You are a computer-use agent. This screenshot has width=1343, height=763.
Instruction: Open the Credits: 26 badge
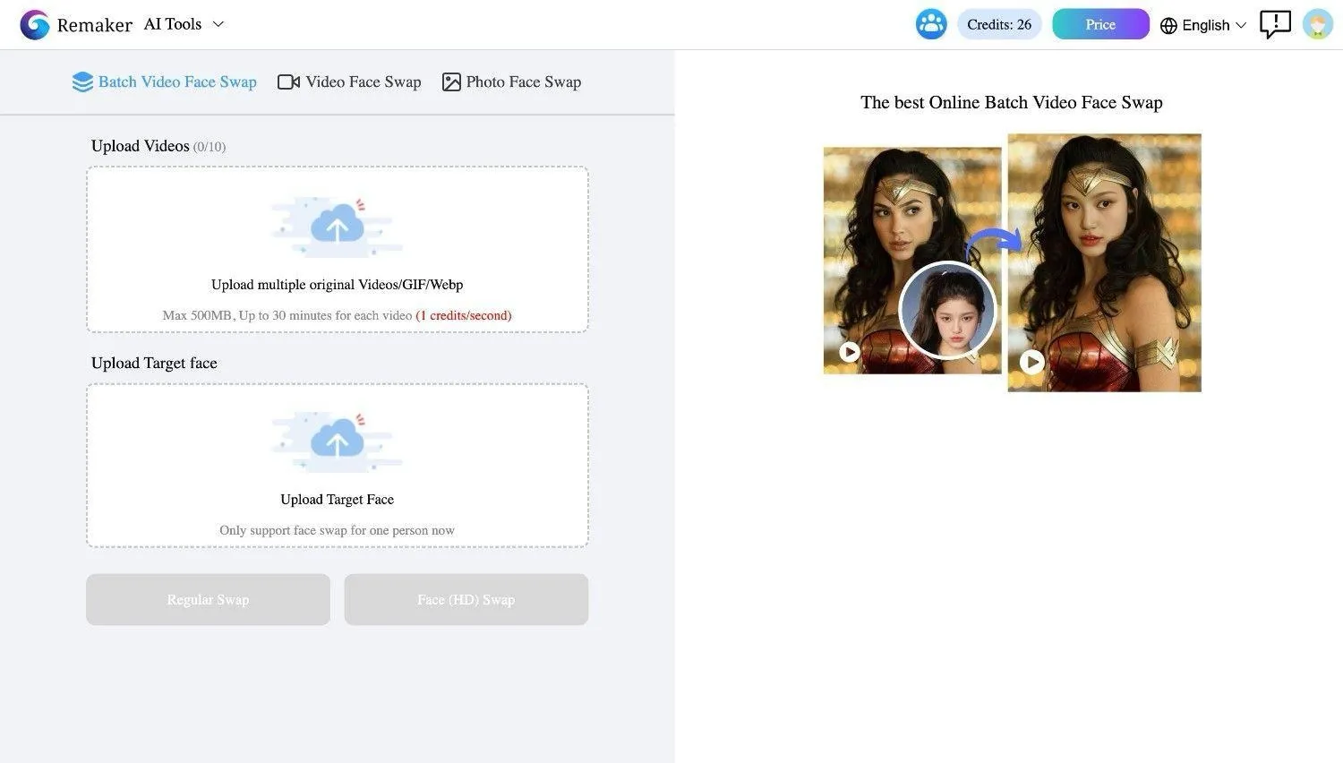(x=999, y=24)
